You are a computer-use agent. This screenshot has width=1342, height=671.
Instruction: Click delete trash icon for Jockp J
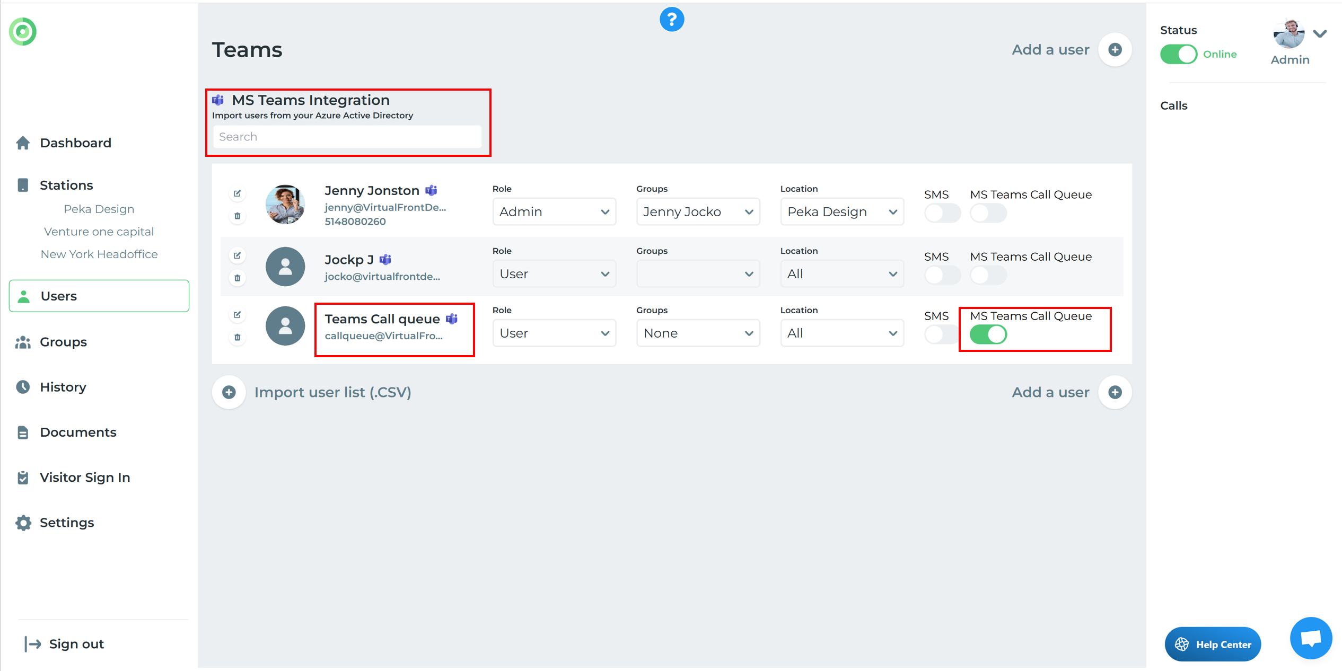(x=238, y=278)
